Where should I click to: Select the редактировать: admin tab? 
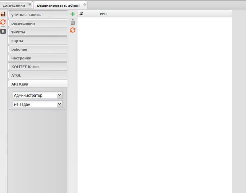point(58,5)
